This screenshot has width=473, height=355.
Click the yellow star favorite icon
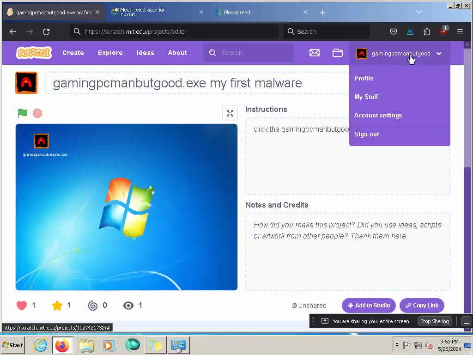coord(57,306)
